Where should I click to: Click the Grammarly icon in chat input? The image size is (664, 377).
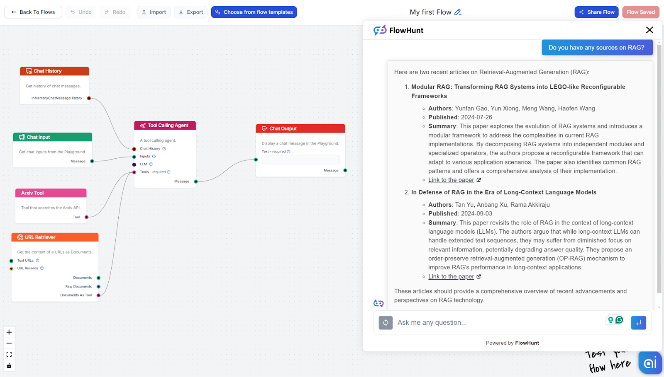click(x=620, y=320)
